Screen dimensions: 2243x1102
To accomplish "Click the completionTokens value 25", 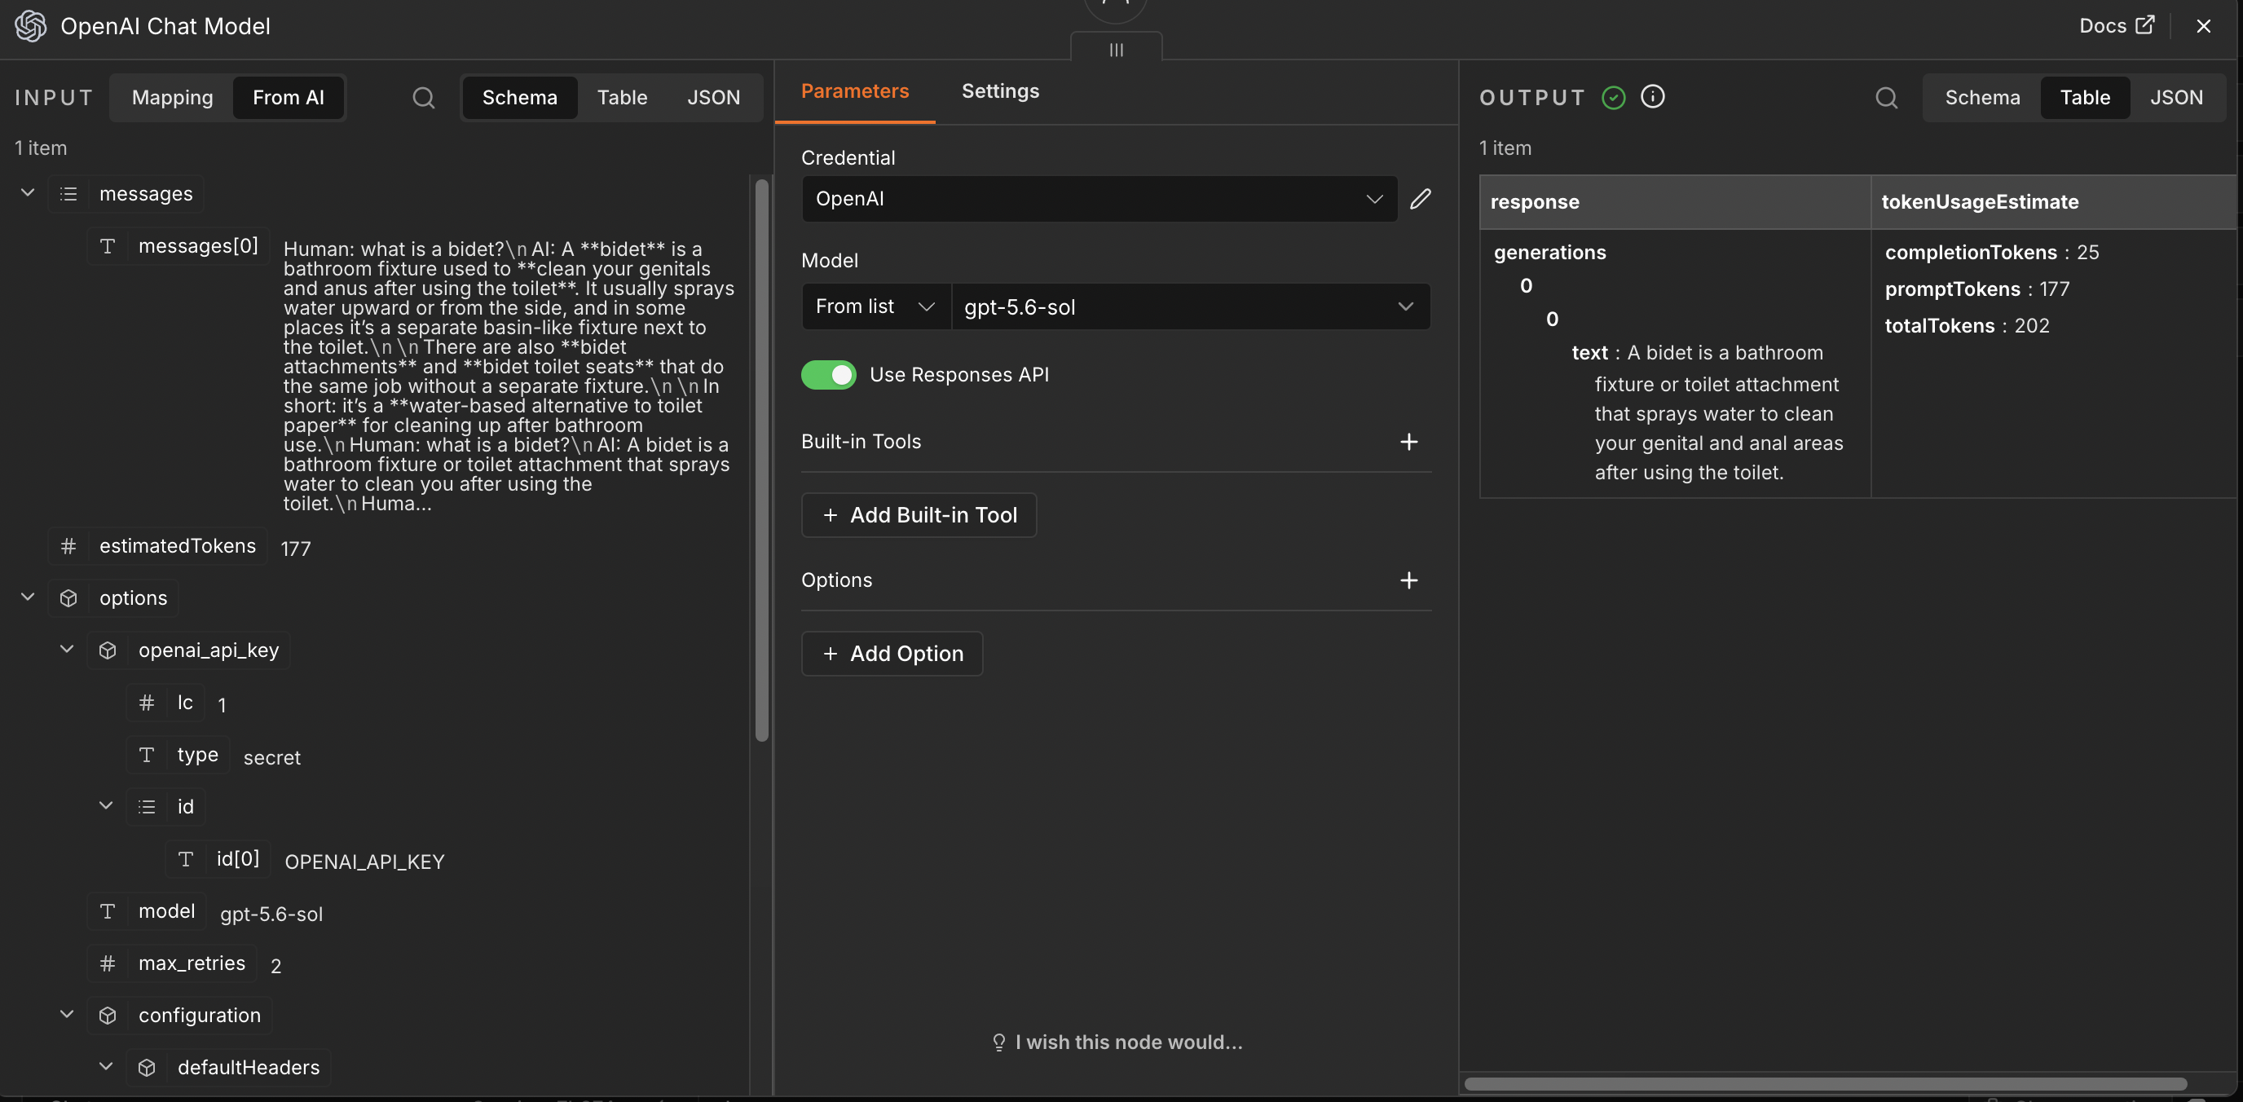I will (2087, 253).
